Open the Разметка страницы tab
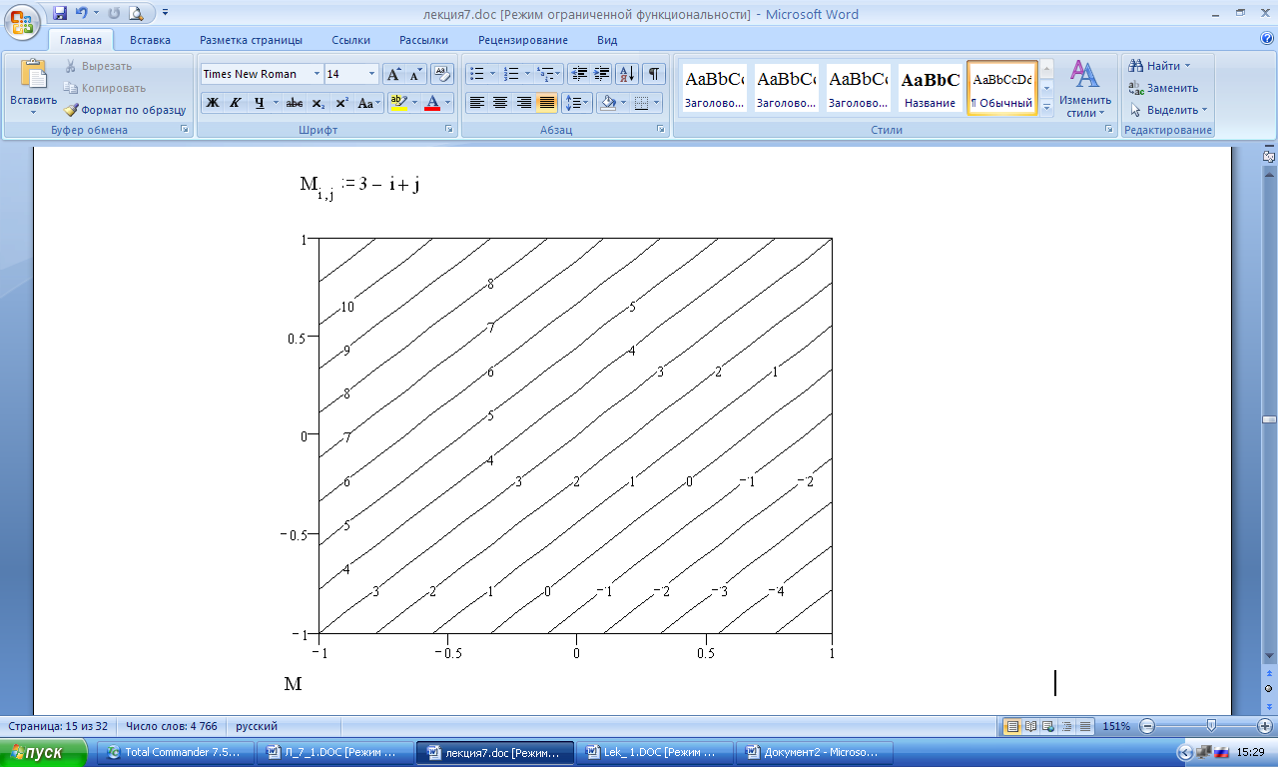The width and height of the screenshot is (1278, 767). tap(251, 40)
